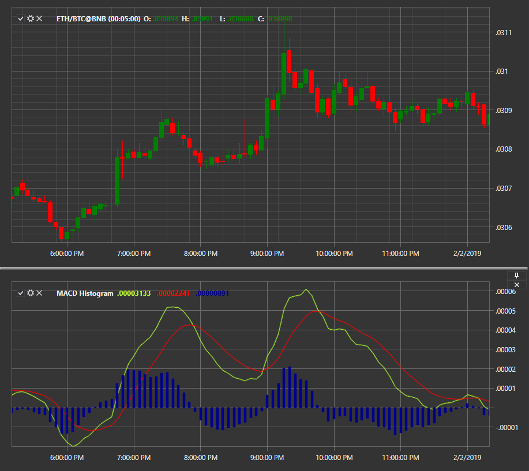Click the .031 price axis label
Screen dimensions: 529x471
(x=501, y=71)
